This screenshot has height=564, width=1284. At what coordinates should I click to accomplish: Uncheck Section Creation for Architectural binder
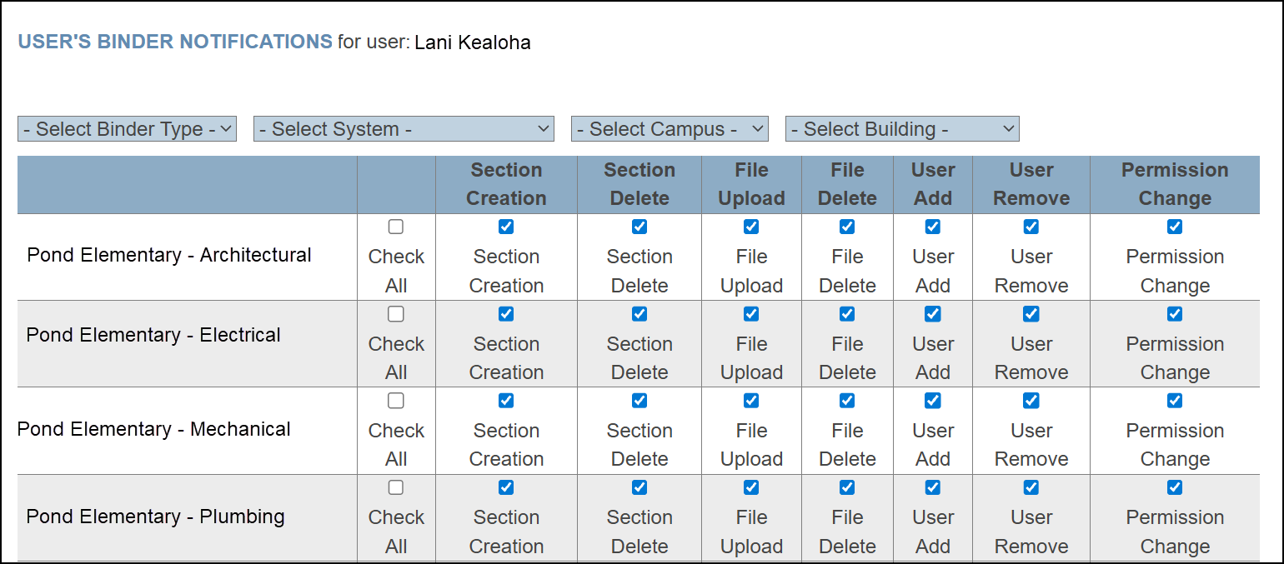(x=506, y=227)
